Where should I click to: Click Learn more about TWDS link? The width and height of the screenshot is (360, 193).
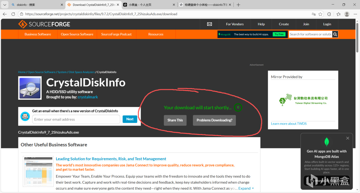point(289,124)
